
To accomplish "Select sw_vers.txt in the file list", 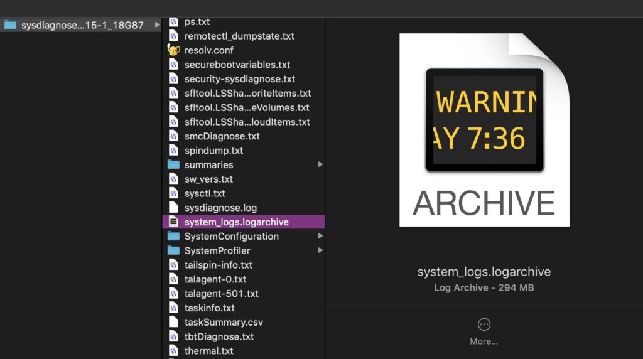I will pyautogui.click(x=208, y=179).
